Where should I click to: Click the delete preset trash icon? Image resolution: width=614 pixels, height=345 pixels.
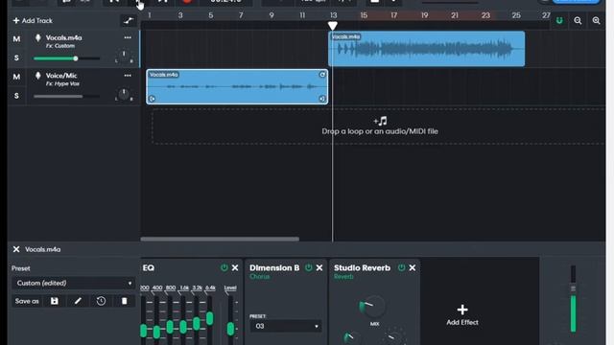click(124, 301)
